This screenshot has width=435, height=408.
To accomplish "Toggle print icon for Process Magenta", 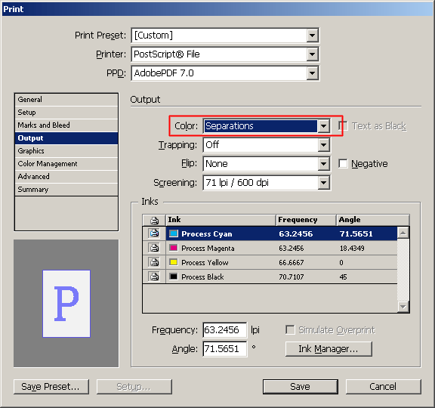I will pos(154,248).
